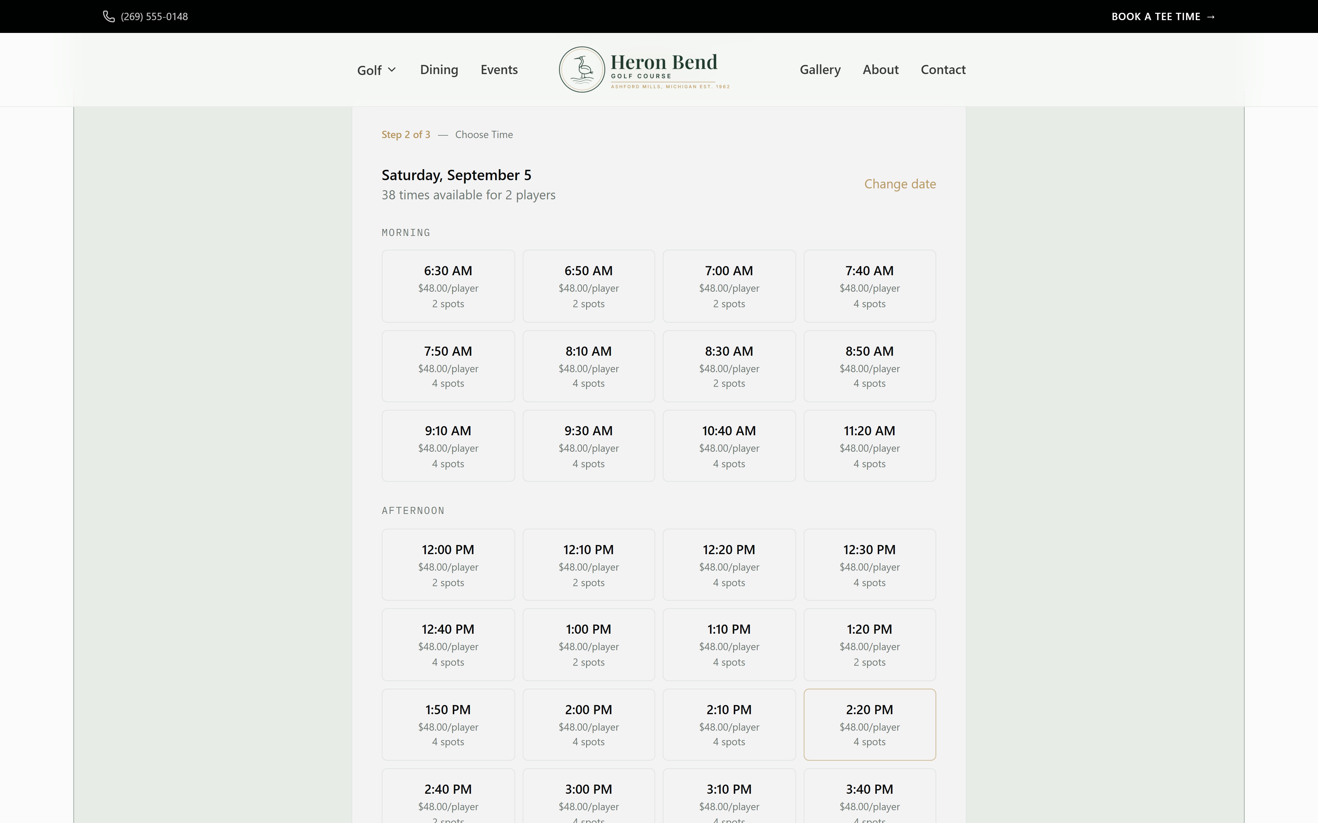Click the Change date link
Viewport: 1318px width, 823px height.
point(900,184)
